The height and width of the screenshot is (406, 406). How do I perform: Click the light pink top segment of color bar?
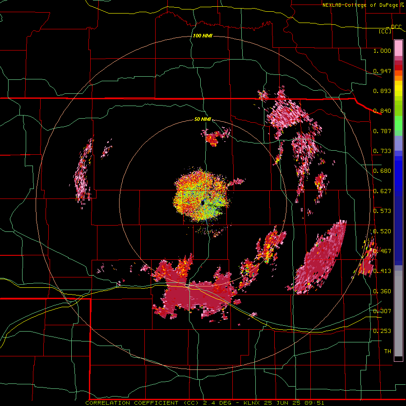click(x=398, y=48)
